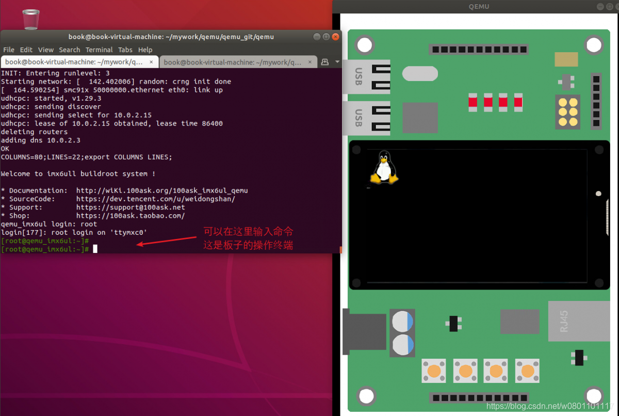The width and height of the screenshot is (619, 416).
Task: Click the shell prompt input cursor
Action: 95,249
